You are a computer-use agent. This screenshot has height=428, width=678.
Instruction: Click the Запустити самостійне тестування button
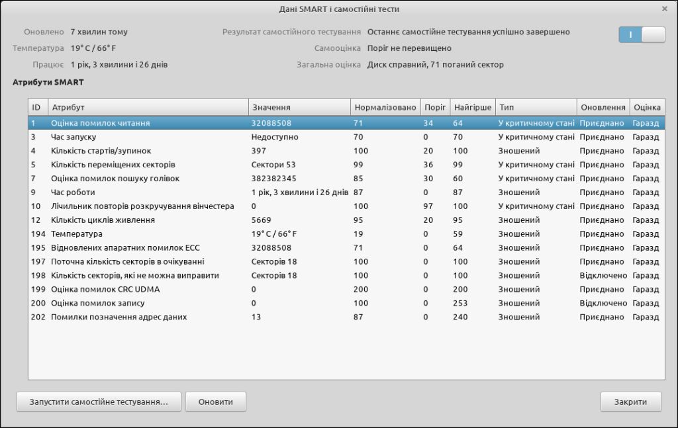99,402
